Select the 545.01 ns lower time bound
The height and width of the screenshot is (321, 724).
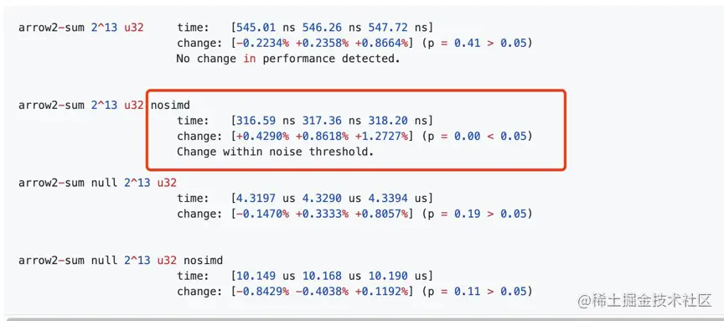(x=260, y=28)
